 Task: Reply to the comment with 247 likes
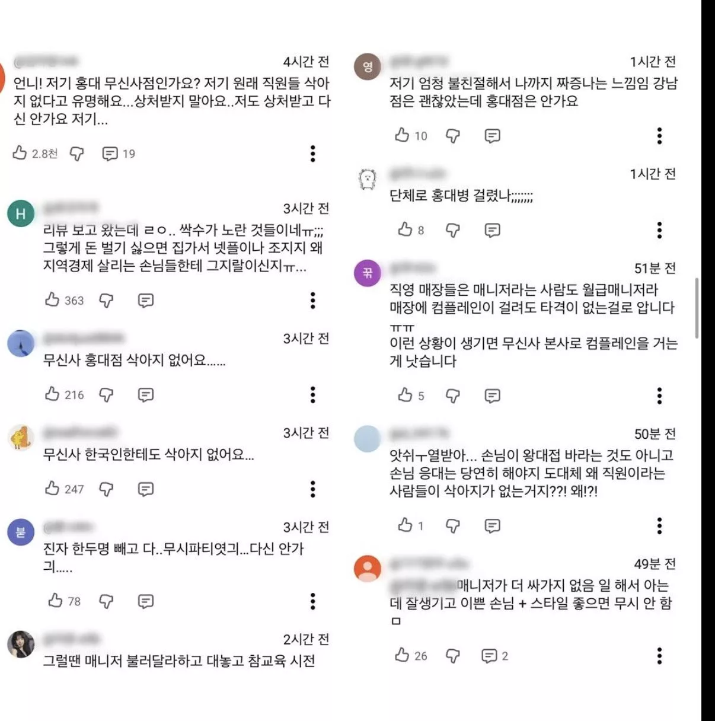pos(145,489)
